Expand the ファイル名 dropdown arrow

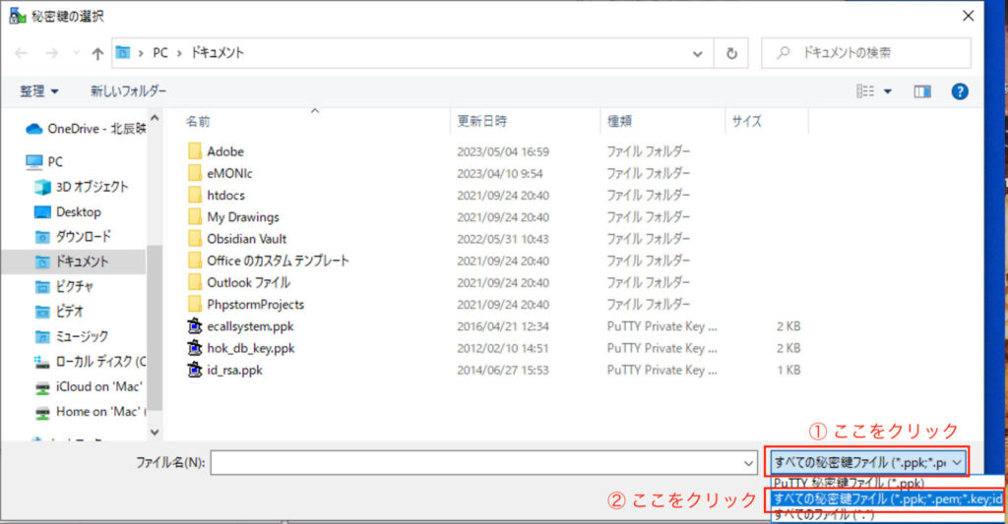(x=748, y=463)
